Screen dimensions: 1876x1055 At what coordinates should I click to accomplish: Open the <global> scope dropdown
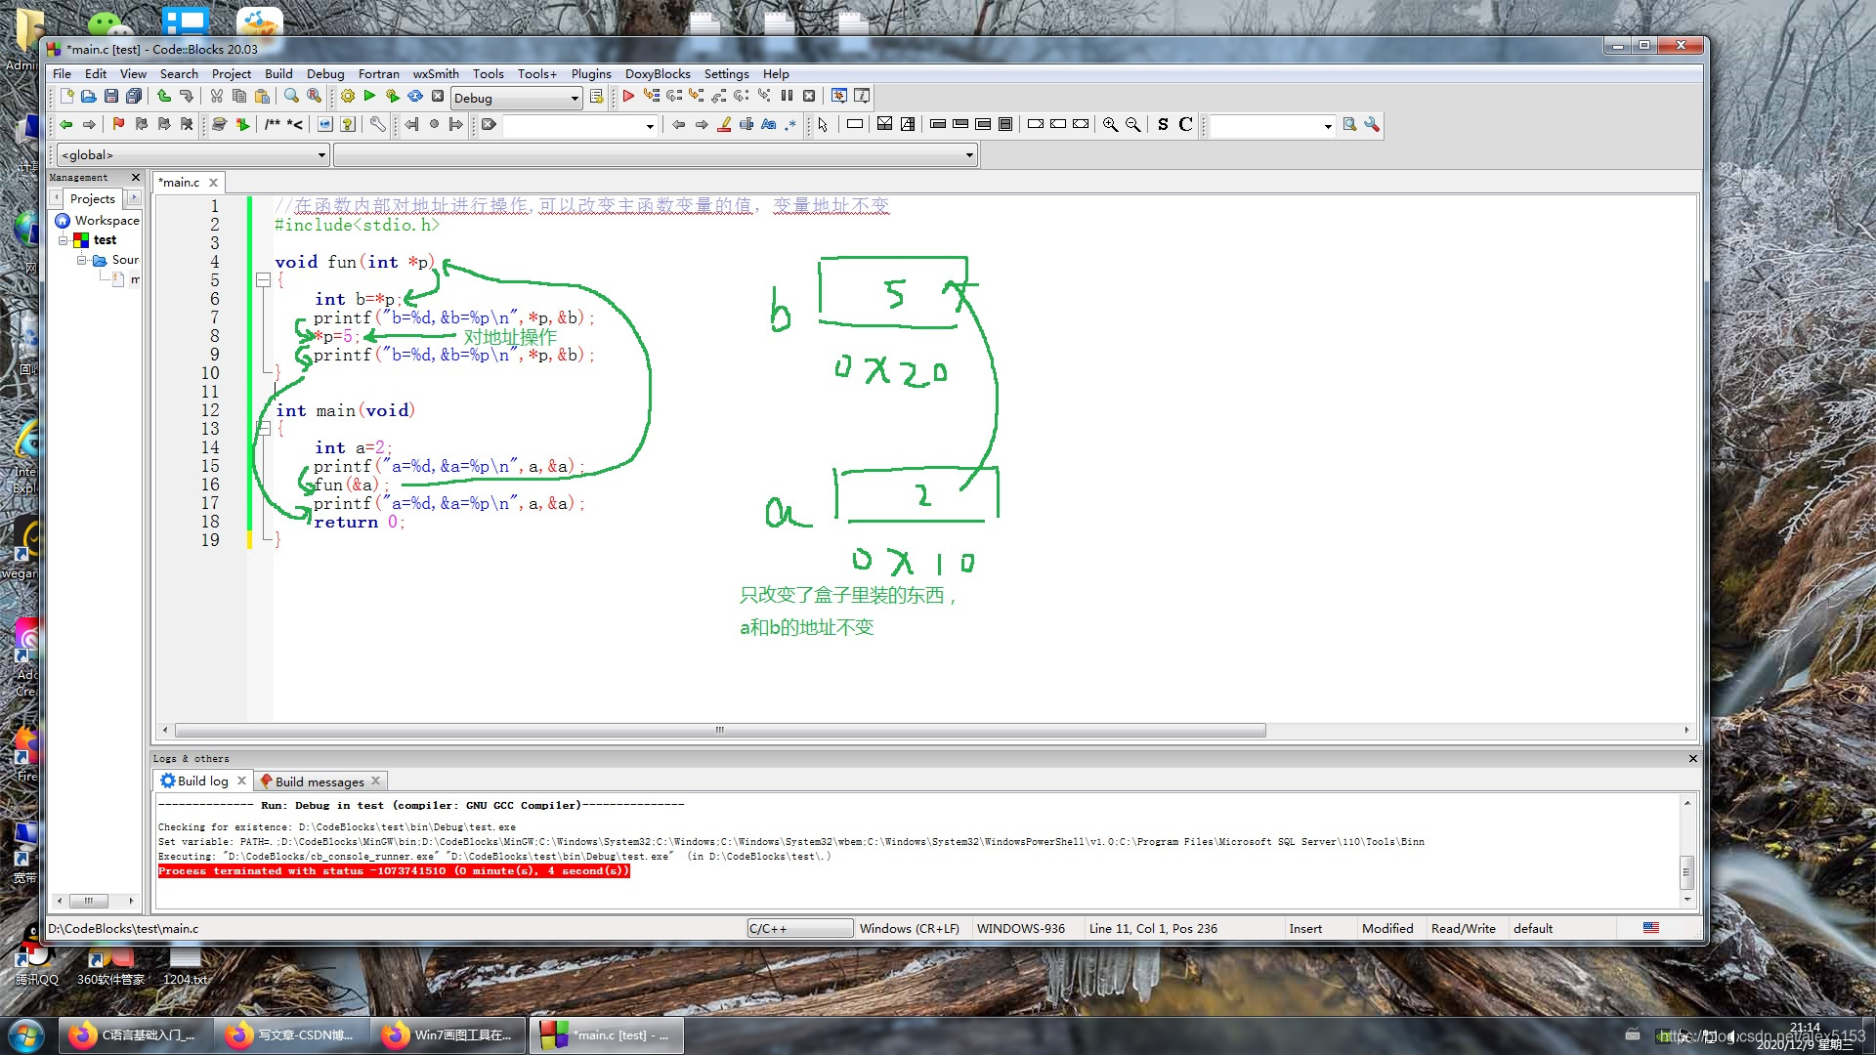321,154
